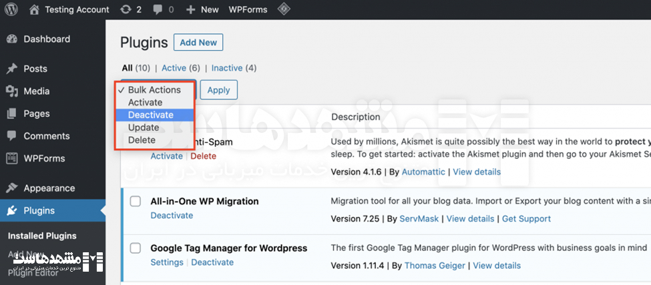
Task: Open the Media library in sidebar
Action: pyautogui.click(x=36, y=91)
